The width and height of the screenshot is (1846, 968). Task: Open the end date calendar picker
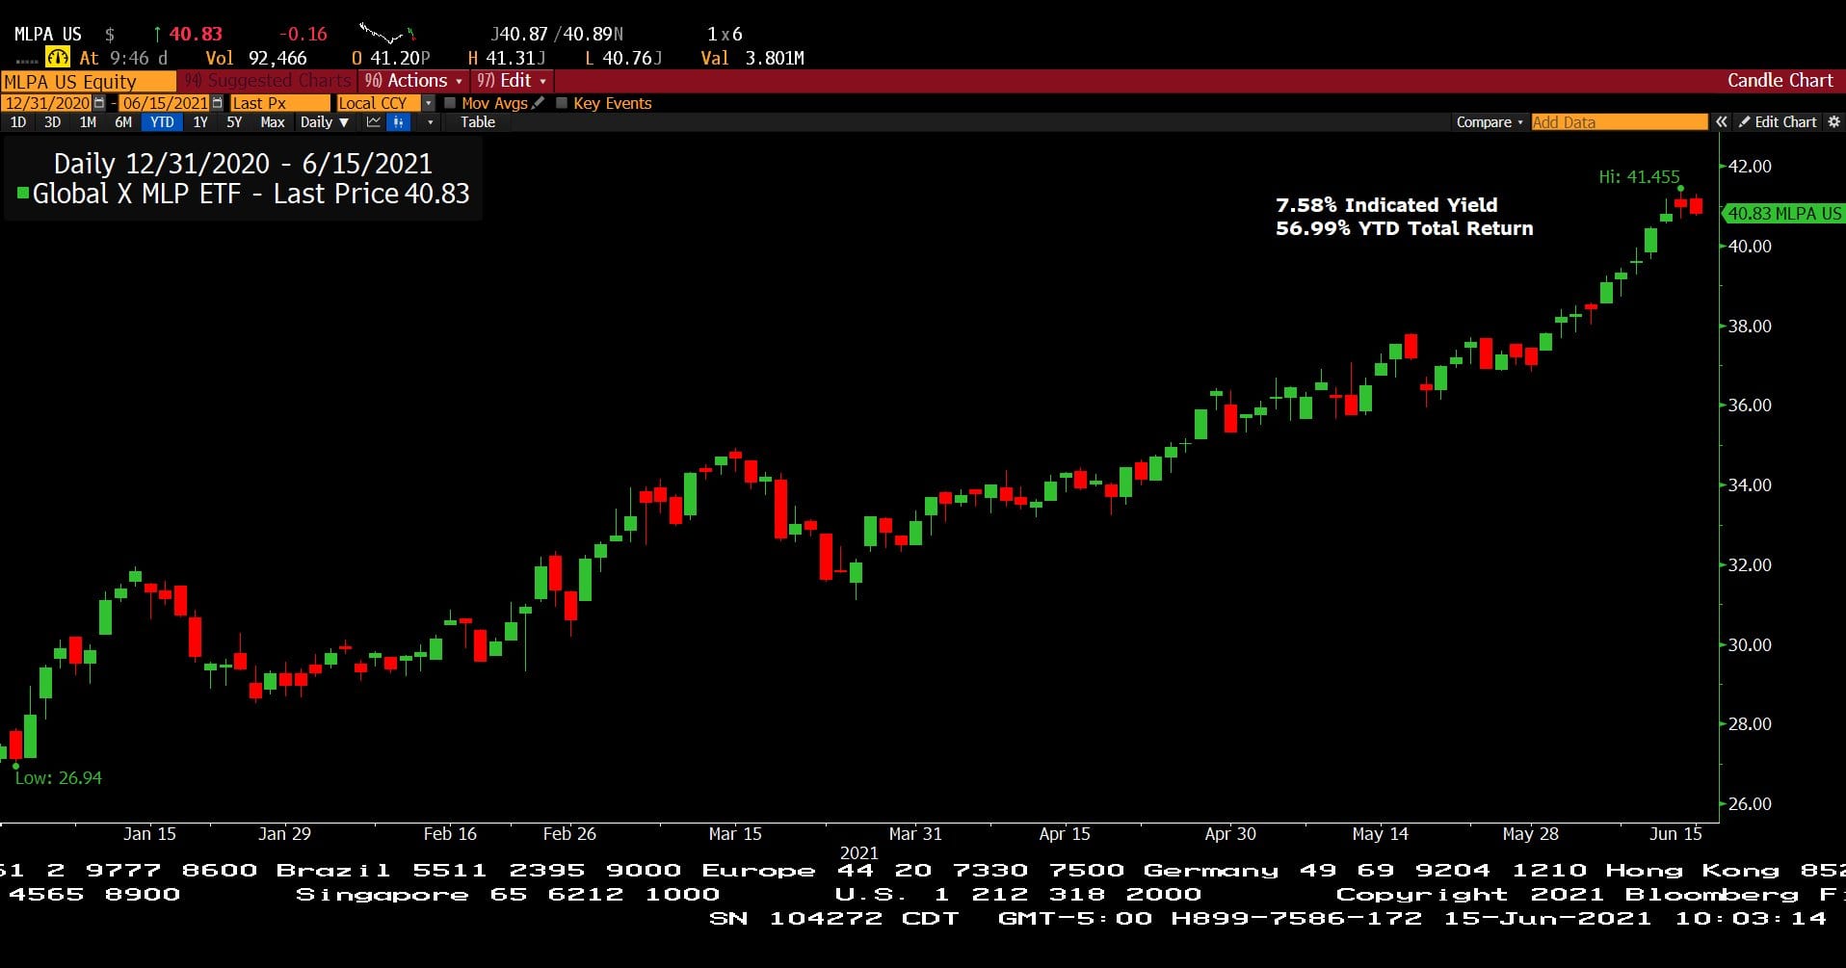tap(217, 103)
